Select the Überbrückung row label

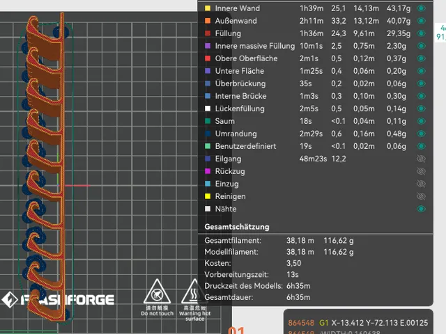pyautogui.click(x=240, y=83)
